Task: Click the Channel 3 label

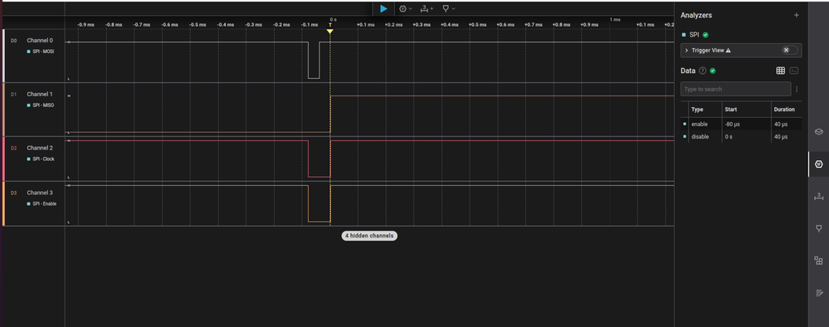Action: [x=40, y=193]
